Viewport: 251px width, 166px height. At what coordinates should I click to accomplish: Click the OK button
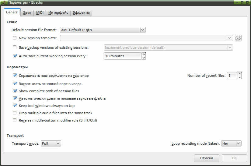[234, 158]
